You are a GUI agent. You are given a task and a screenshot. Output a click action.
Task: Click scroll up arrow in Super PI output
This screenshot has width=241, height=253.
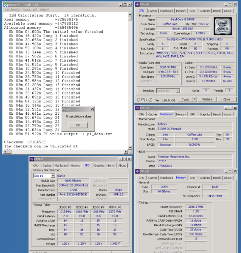[x=130, y=15]
